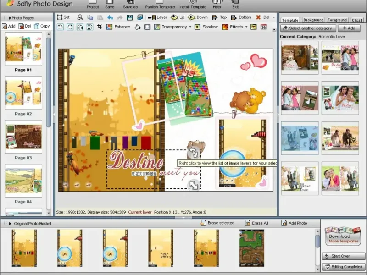Screen dimensions: 367x275
Task: Move layer Up in the stack
Action: (178, 17)
